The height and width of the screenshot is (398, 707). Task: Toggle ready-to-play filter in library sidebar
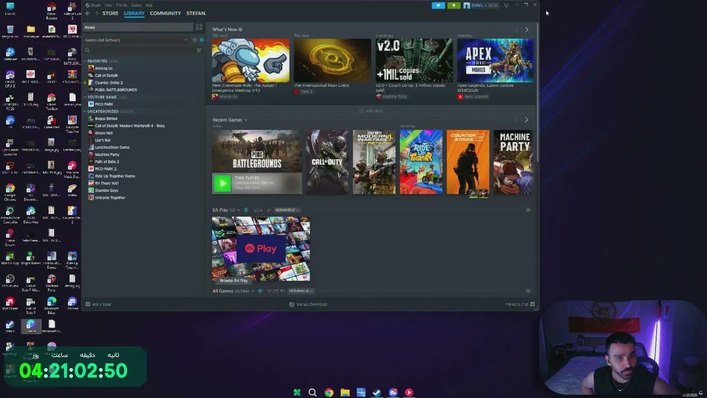click(x=201, y=40)
